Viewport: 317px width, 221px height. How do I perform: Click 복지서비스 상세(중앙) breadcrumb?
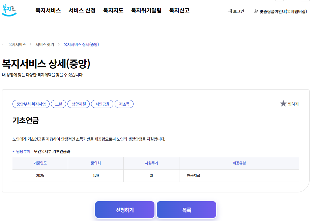[x=81, y=44]
